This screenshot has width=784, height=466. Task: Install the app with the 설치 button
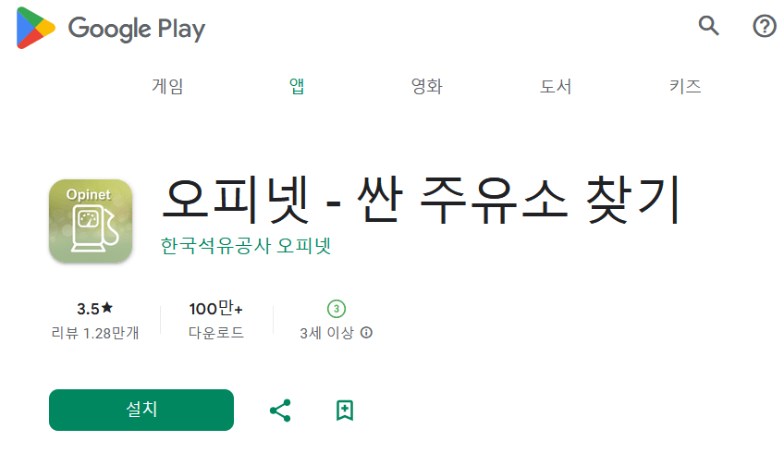click(x=141, y=410)
